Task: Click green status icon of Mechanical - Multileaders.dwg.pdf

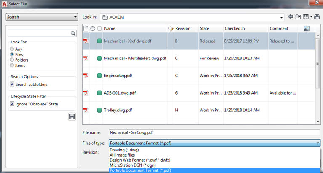Action: (99, 58)
